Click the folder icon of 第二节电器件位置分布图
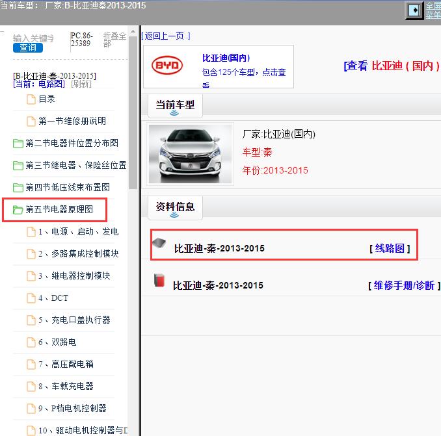The height and width of the screenshot is (436, 441). (x=18, y=144)
